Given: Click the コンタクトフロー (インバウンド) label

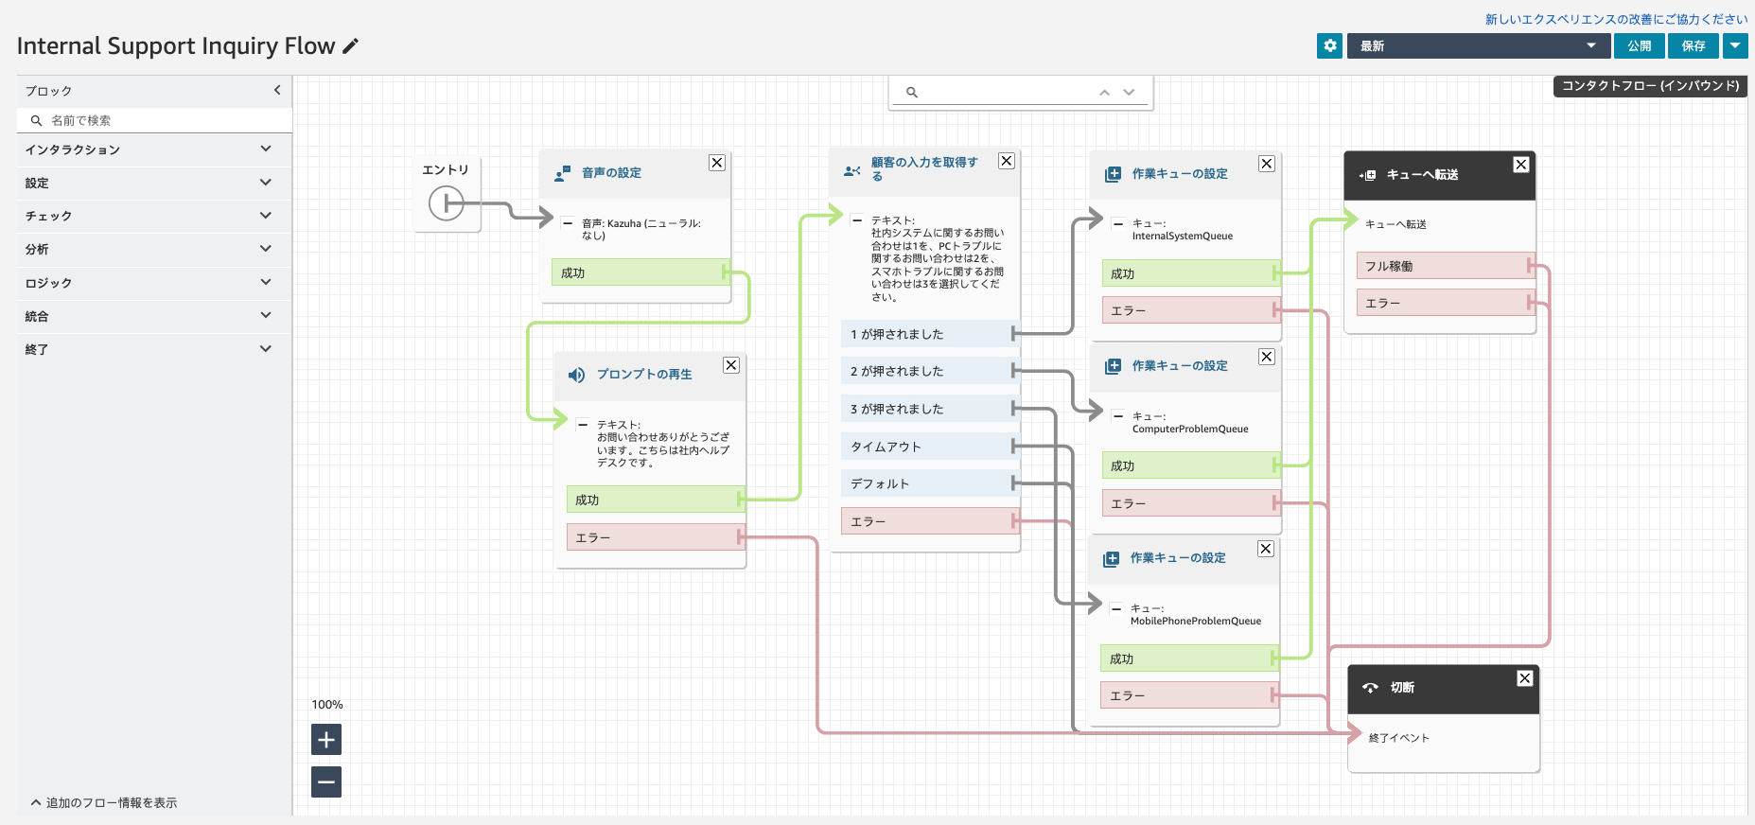Looking at the screenshot, I should [1650, 86].
